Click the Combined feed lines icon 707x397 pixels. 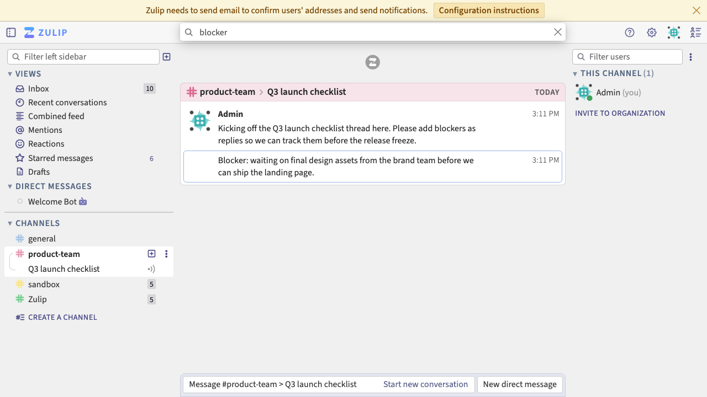20,116
